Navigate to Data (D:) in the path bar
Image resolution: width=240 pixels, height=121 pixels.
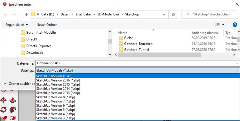click(x=48, y=14)
